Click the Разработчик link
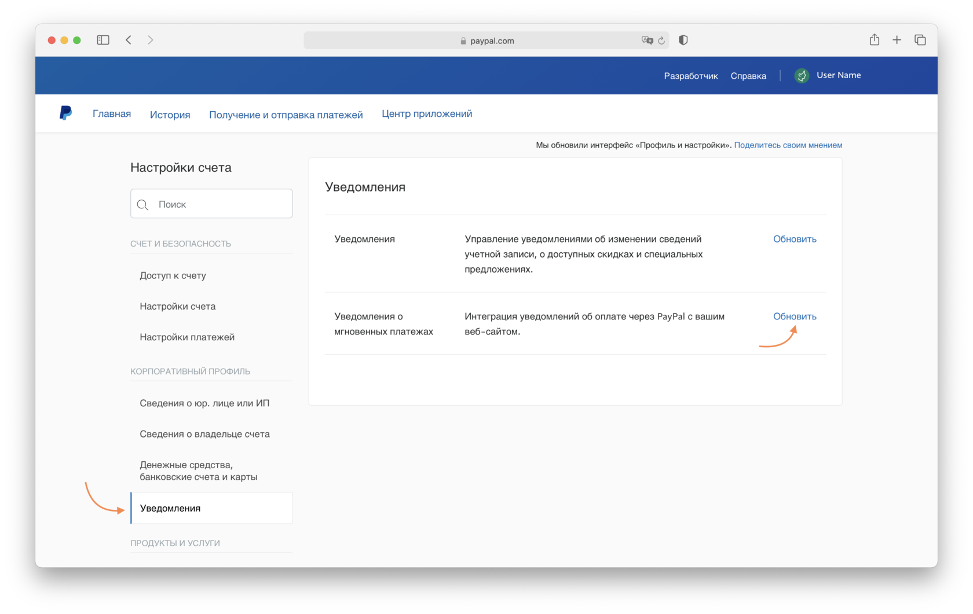This screenshot has height=614, width=973. (x=691, y=76)
